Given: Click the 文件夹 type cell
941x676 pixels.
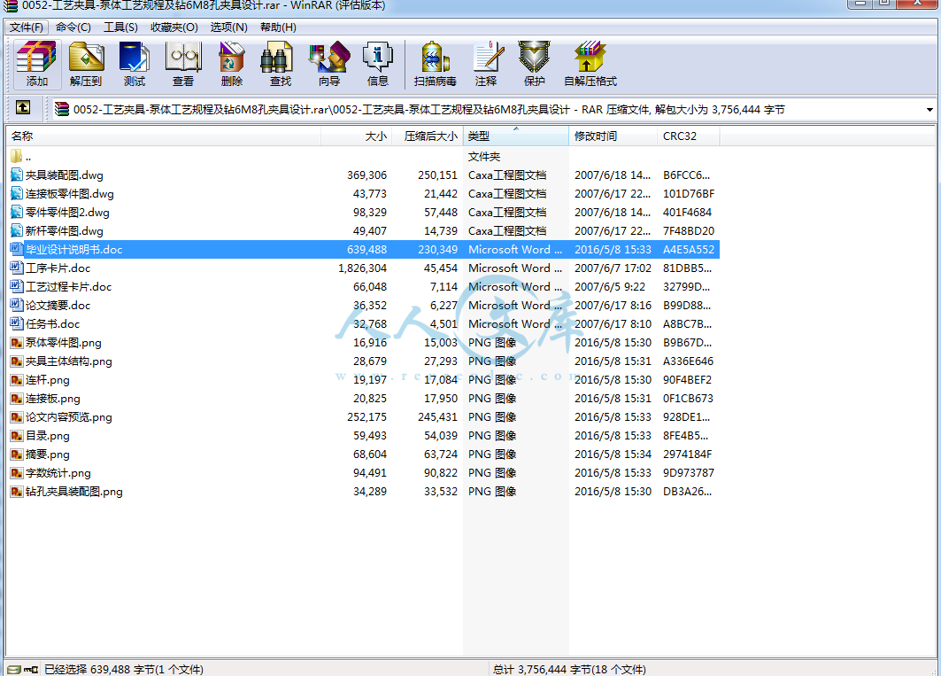Looking at the screenshot, I should tap(483, 156).
